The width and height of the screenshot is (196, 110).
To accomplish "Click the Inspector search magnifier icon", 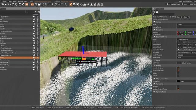I will 154,14.
